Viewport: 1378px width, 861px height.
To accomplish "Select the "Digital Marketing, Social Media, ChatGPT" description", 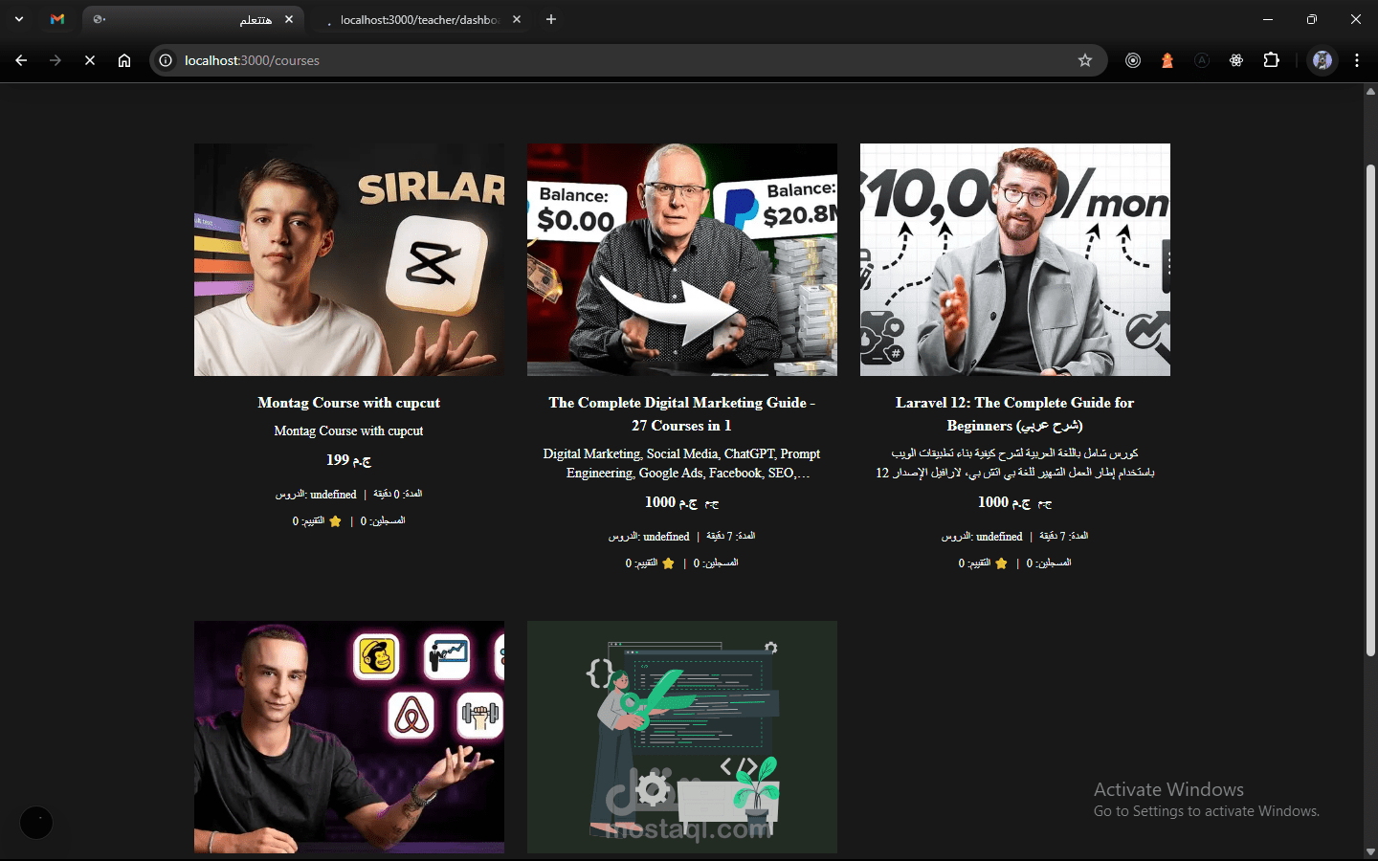I will click(x=682, y=463).
